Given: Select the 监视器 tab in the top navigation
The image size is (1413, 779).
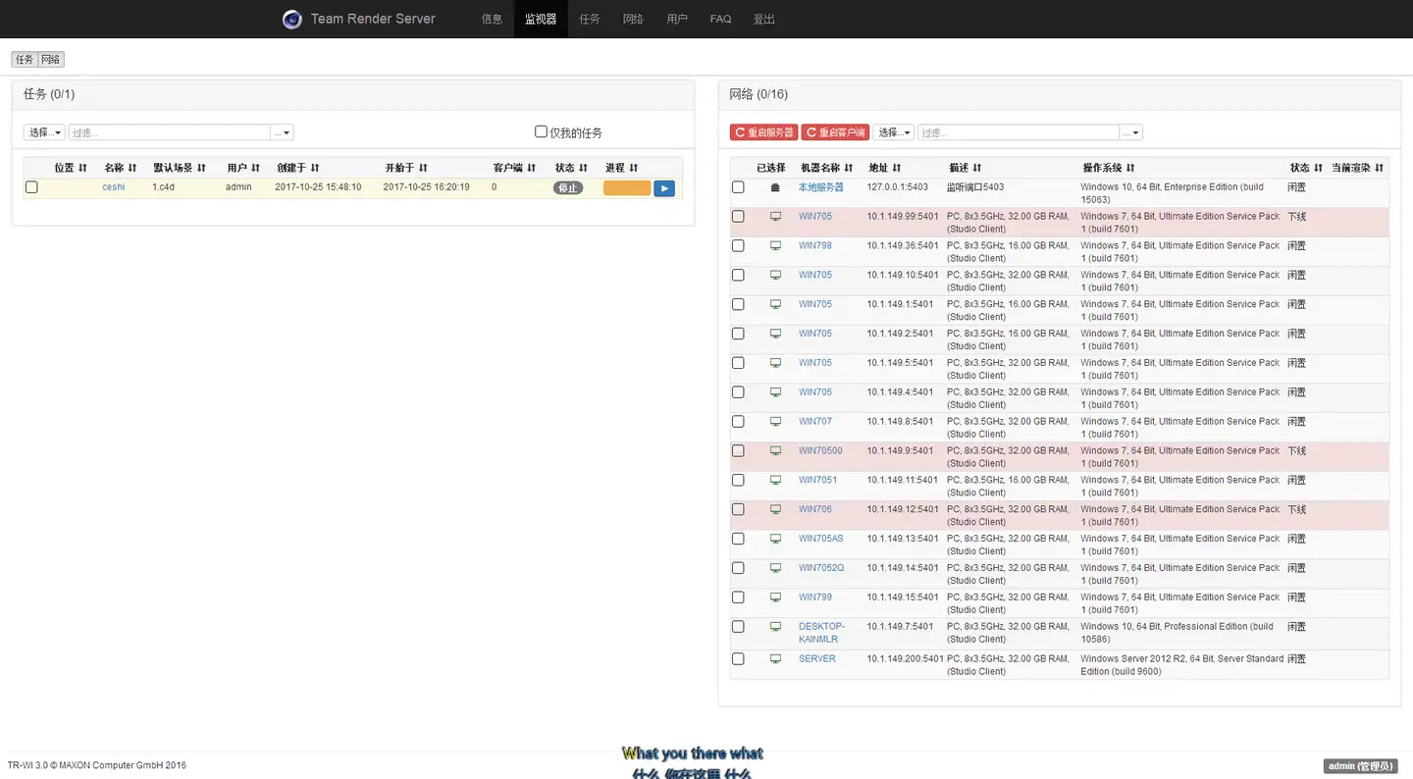Looking at the screenshot, I should tap(541, 19).
